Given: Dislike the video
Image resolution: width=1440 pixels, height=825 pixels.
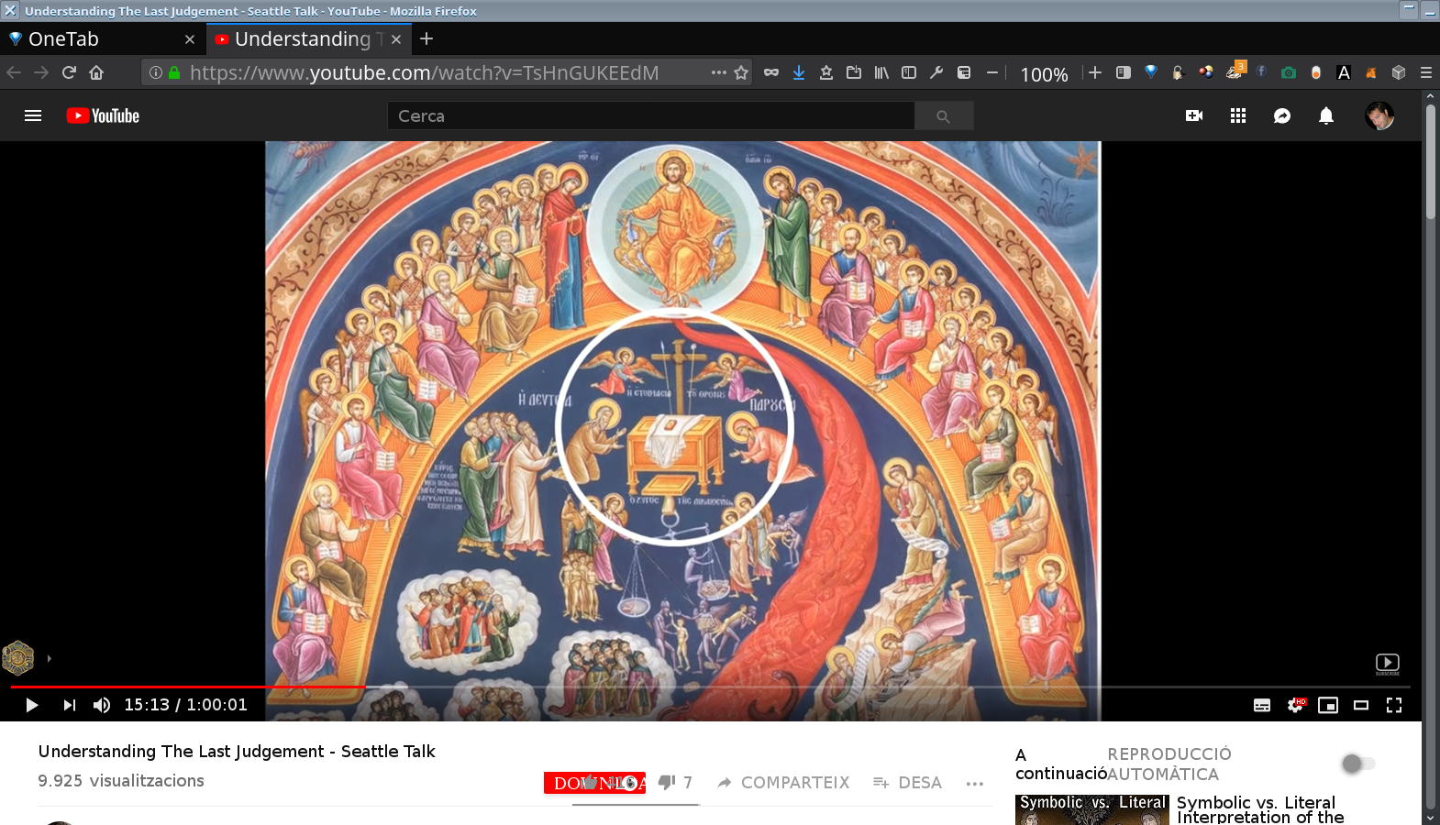Looking at the screenshot, I should click(x=668, y=782).
